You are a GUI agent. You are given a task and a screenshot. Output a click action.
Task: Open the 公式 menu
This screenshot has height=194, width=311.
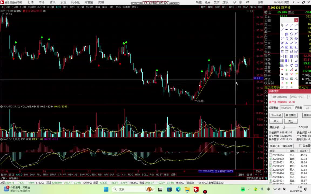(x=217, y=2)
